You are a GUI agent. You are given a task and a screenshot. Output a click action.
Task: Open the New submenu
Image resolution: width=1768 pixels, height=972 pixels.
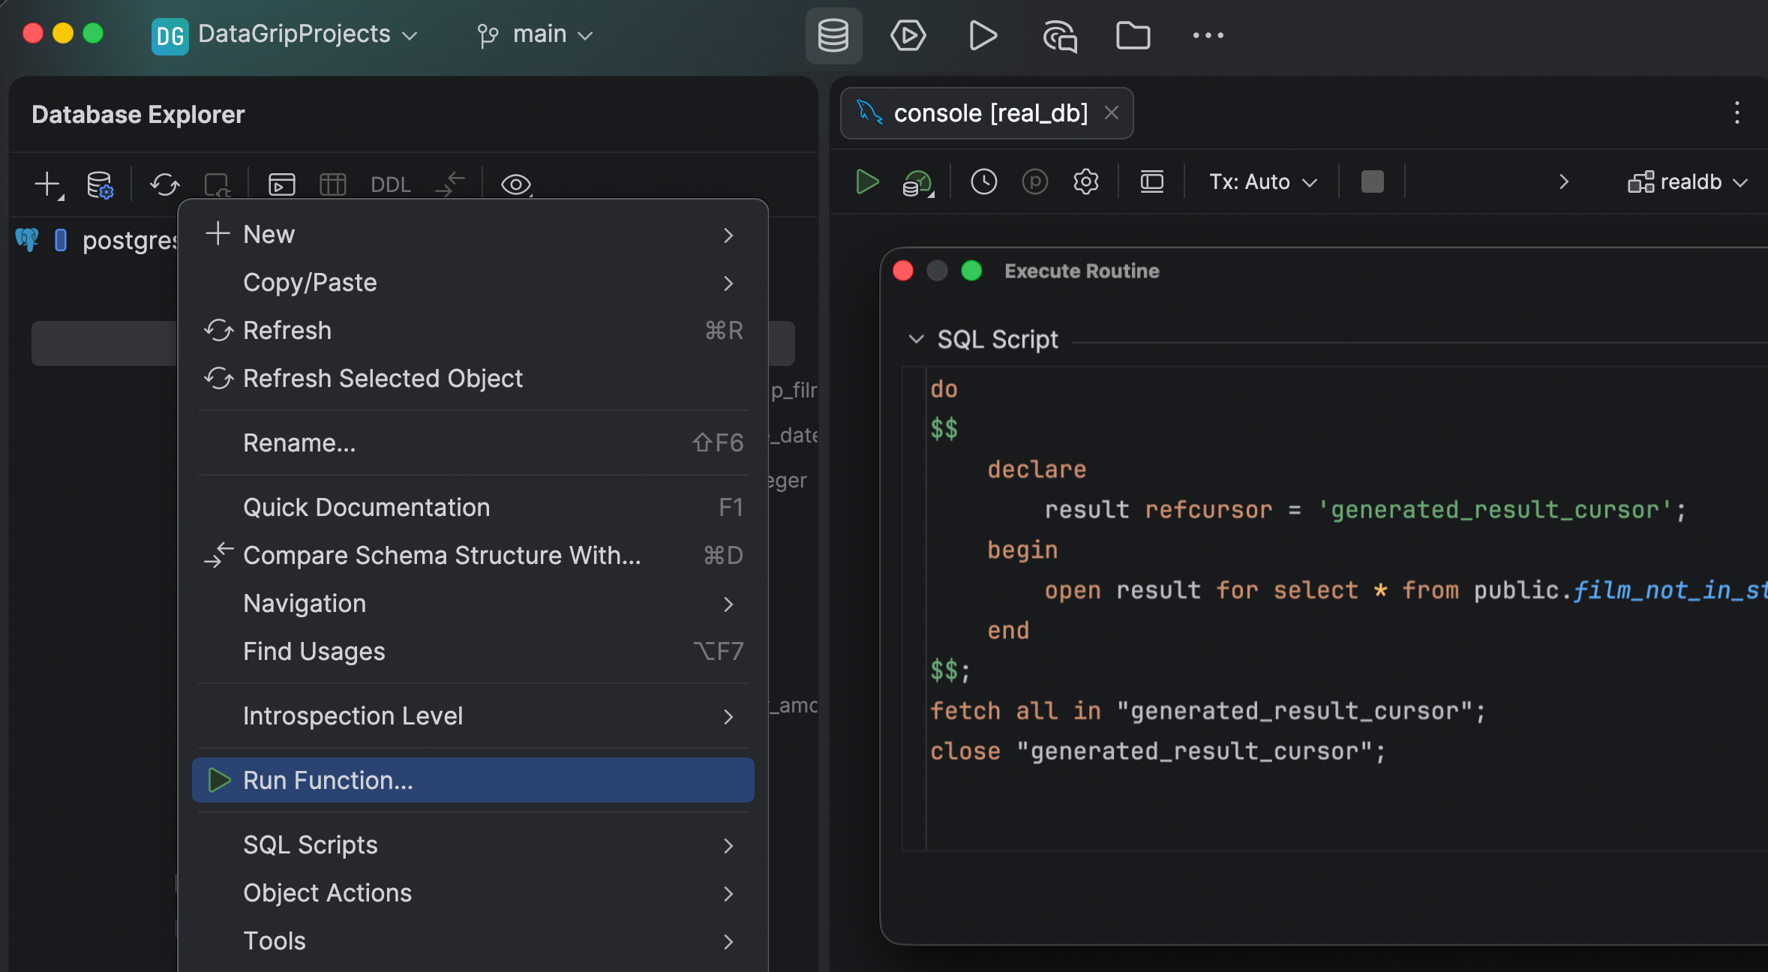click(x=473, y=235)
